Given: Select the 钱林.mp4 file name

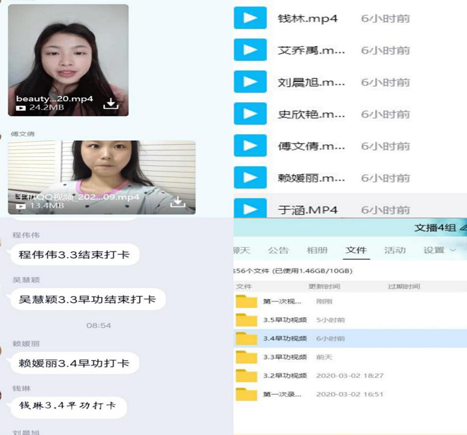Looking at the screenshot, I should (x=308, y=19).
